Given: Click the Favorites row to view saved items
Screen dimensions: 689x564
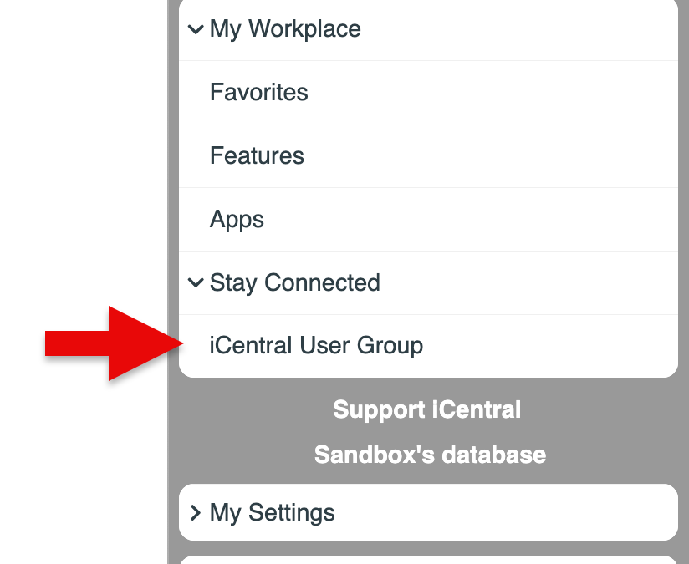Looking at the screenshot, I should [x=259, y=92].
